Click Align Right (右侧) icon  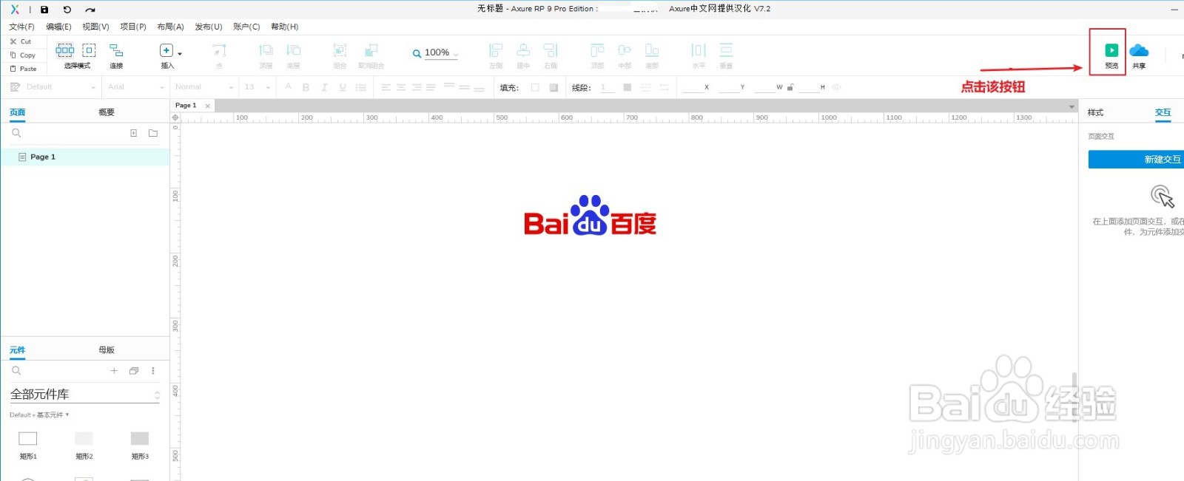pos(551,50)
